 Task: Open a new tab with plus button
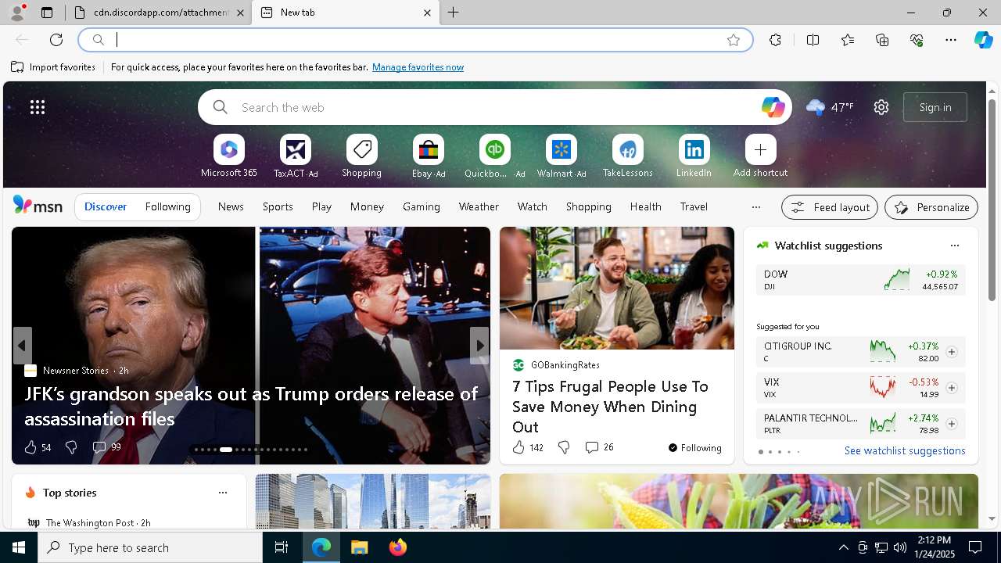(453, 13)
